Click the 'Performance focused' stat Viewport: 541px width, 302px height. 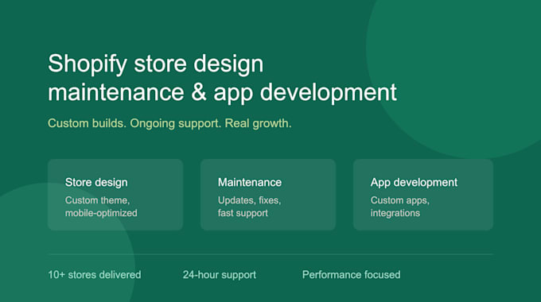tap(351, 275)
